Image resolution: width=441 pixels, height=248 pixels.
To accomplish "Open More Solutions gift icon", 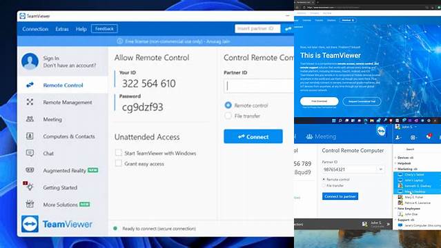I will 30,204.
